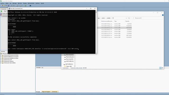Click the Mensajes - Log panel header
This screenshot has height=95, width=169.
[x=40, y=68]
